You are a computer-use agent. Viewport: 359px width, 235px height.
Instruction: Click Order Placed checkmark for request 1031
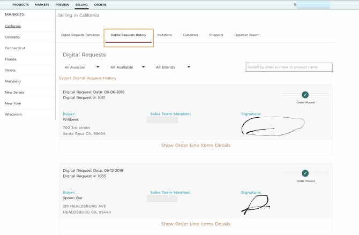[x=305, y=95]
